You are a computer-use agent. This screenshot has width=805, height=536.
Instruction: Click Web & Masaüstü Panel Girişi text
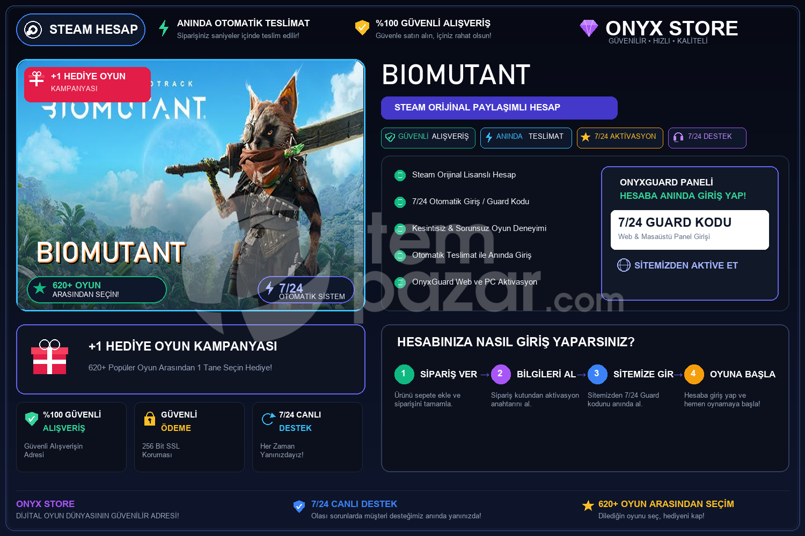point(664,237)
